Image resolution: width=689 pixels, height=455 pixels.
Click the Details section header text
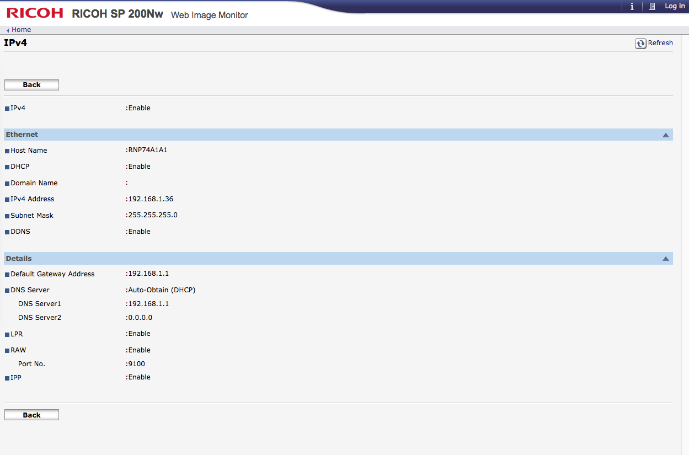[x=19, y=259]
